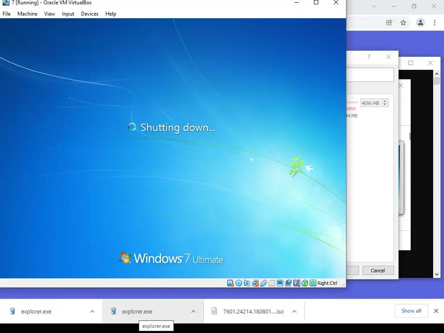Click the optical disk indicator icon
444x333 pixels.
tap(239, 283)
